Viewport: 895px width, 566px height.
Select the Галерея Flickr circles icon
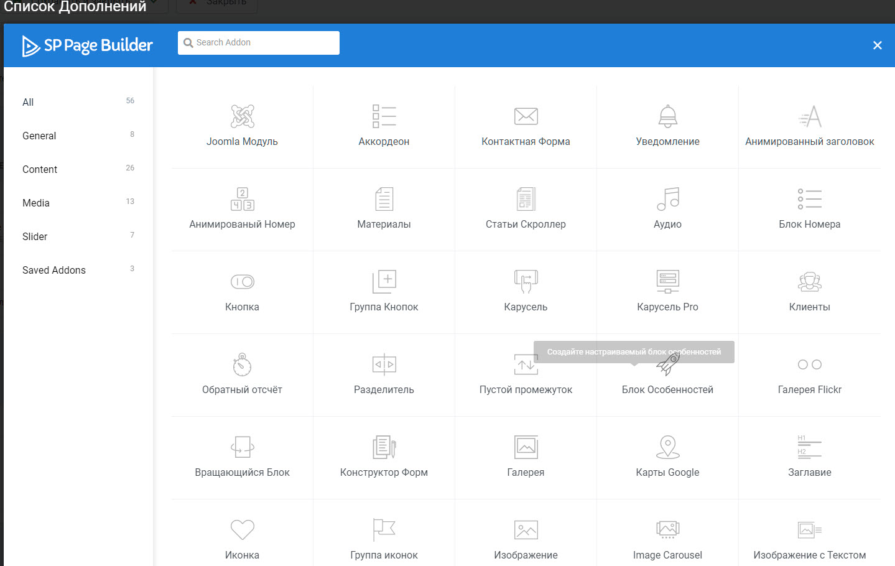tap(810, 364)
